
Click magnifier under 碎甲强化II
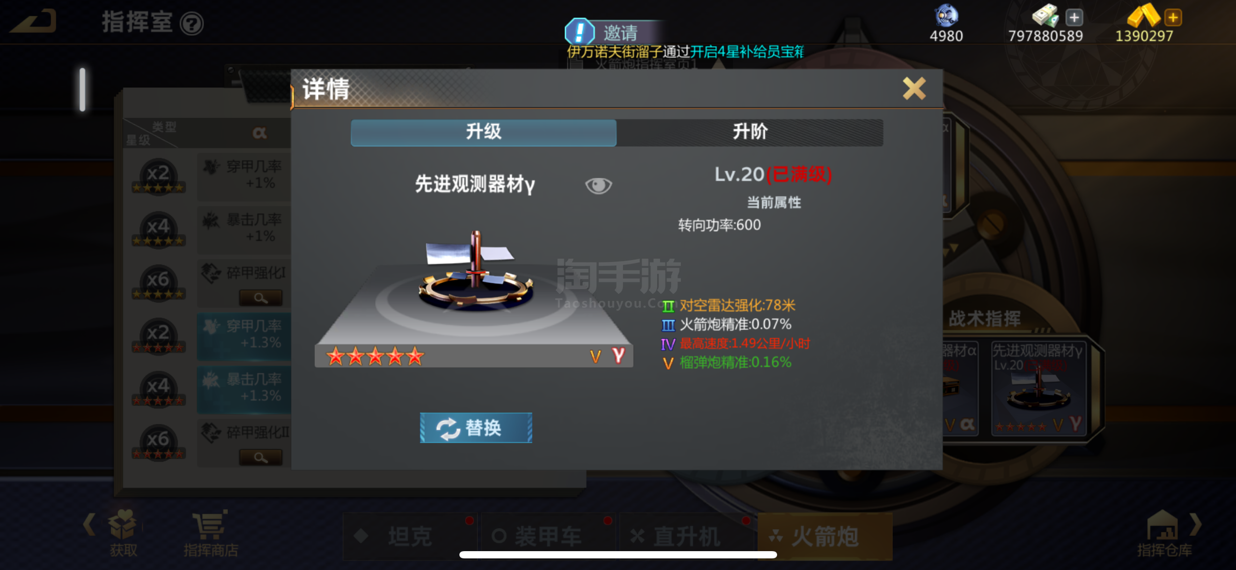(x=261, y=457)
